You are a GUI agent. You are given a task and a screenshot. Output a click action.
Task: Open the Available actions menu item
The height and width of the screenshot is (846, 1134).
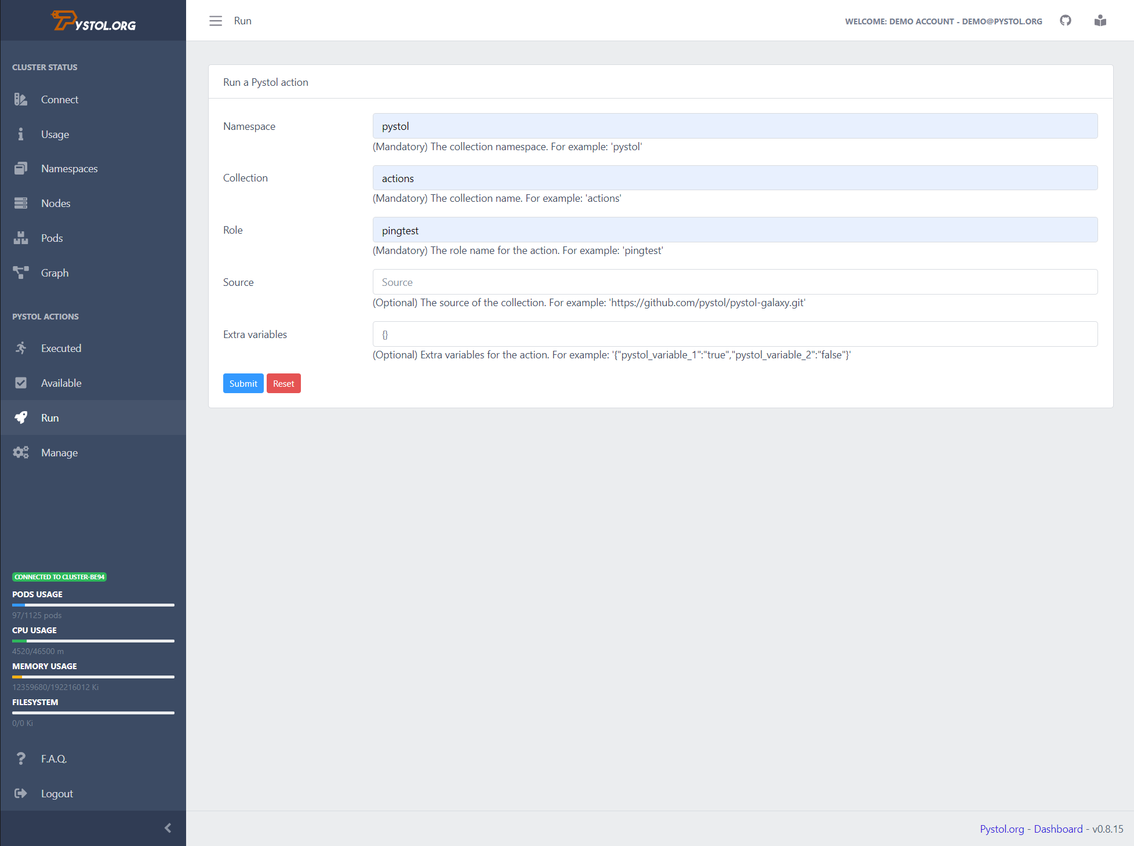coord(61,383)
